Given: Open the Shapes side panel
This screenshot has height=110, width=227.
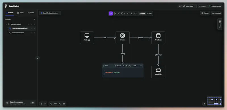Looking at the screenshot, I should pos(220,24).
